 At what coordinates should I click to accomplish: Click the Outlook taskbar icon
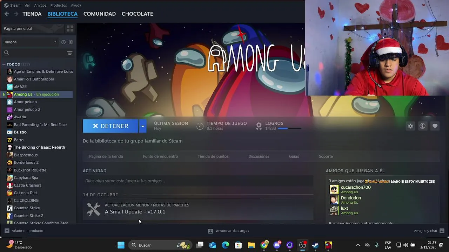(213, 245)
